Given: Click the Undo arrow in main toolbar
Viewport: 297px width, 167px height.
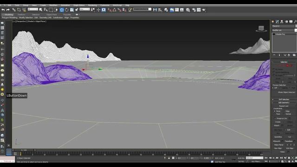Looking at the screenshot, I should [x=3, y=10].
